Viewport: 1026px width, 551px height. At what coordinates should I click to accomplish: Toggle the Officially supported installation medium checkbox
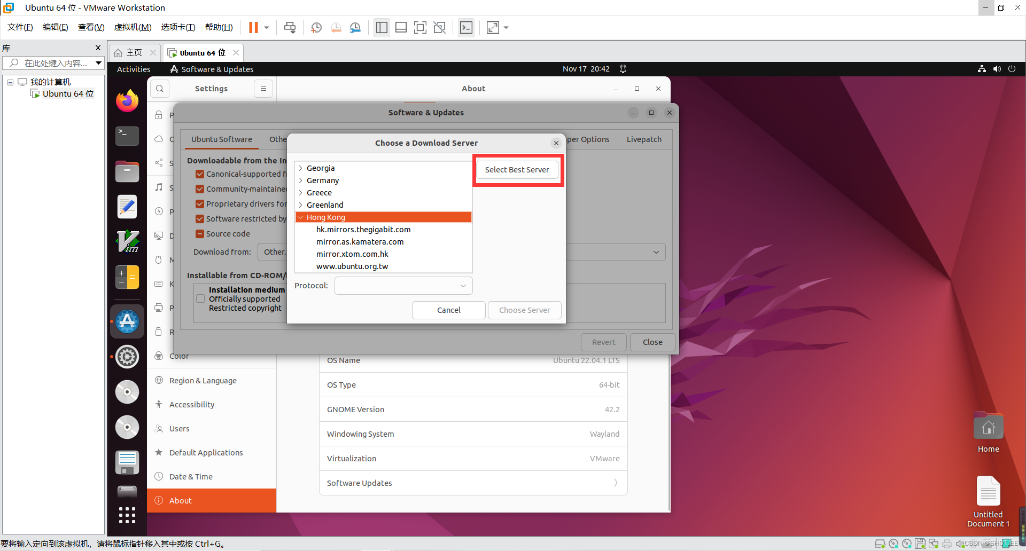click(x=200, y=298)
